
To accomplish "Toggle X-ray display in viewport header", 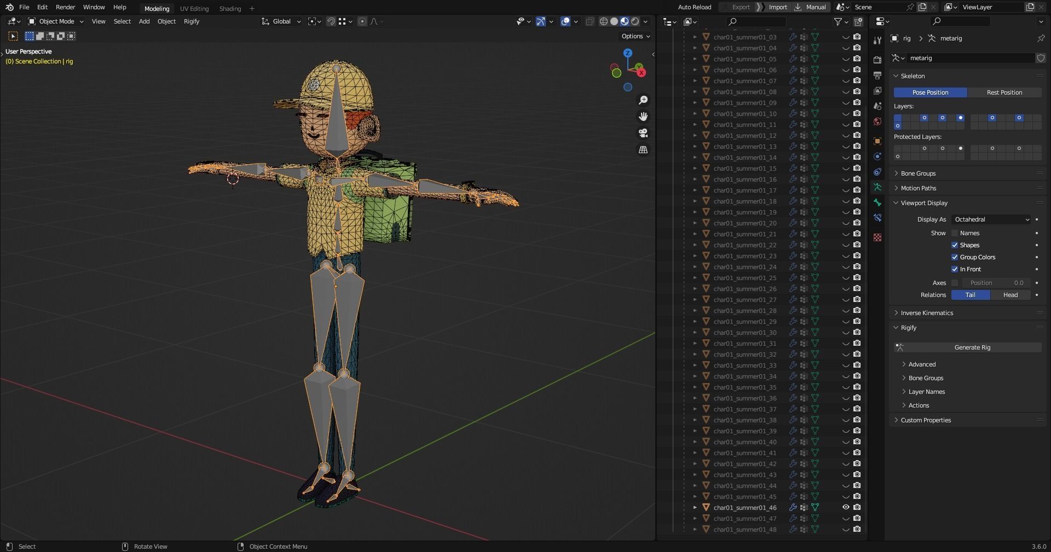I will (590, 21).
